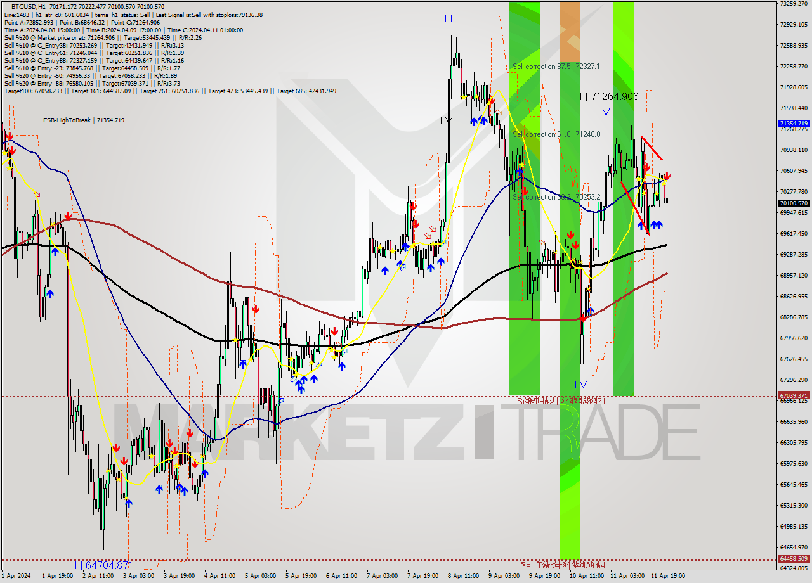Click the FSB-HighToBreak 71354.719 label
Image resolution: width=812 pixels, height=583 pixels.
84,120
